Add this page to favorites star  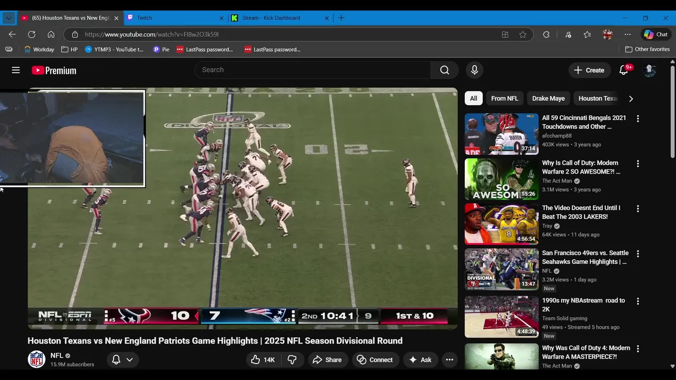[x=523, y=34]
